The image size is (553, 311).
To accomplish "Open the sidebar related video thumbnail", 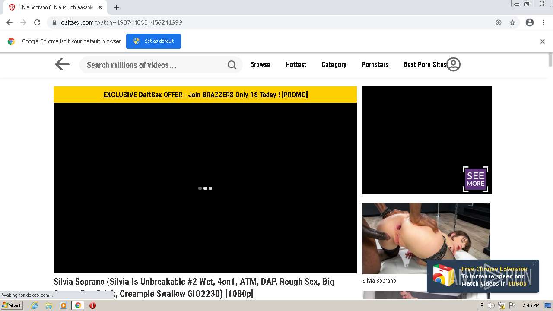I will point(426,238).
